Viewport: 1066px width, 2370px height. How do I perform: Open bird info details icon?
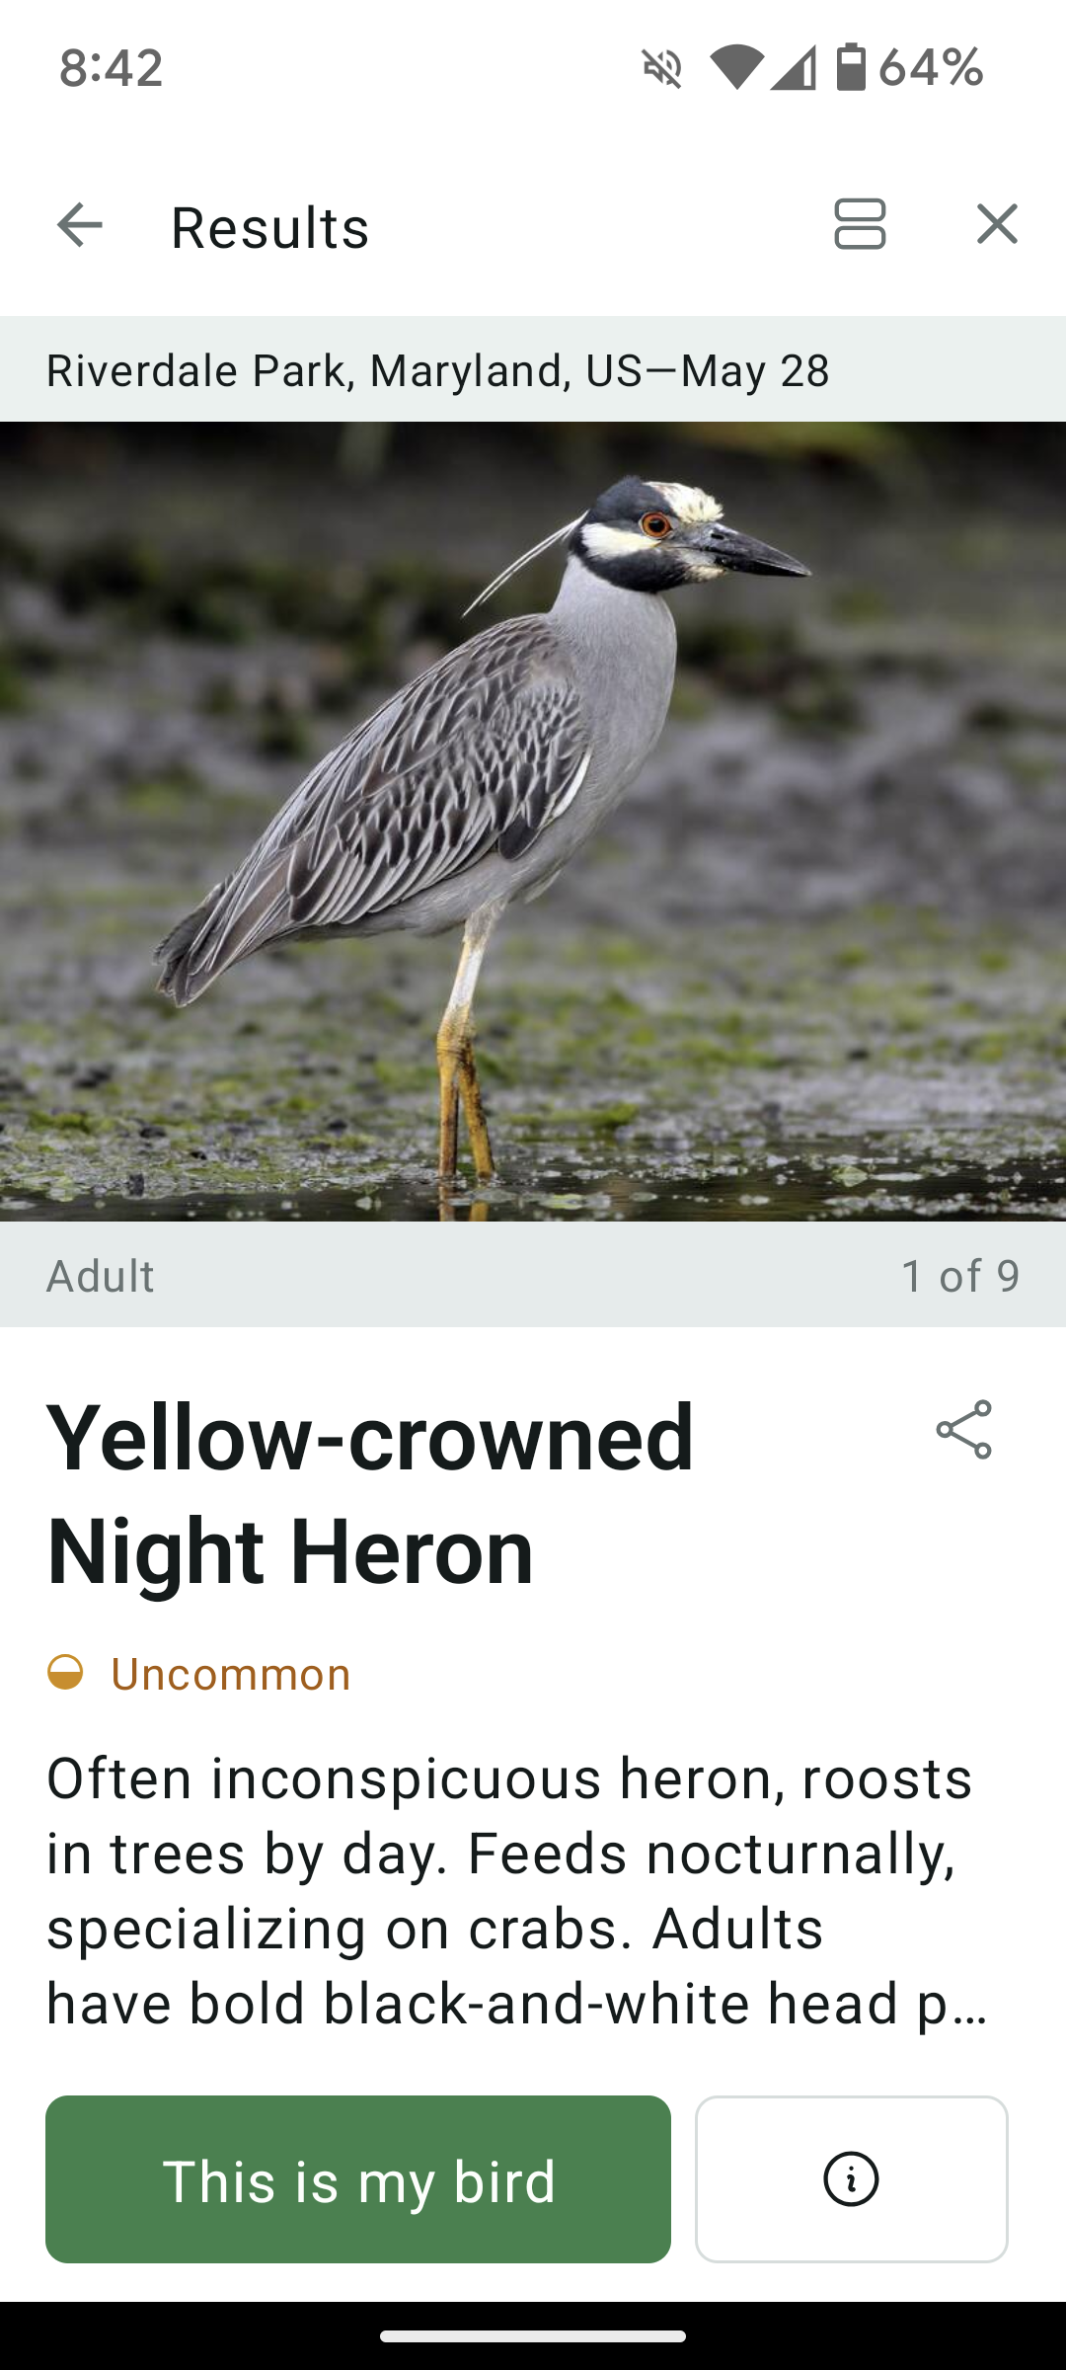[852, 2178]
